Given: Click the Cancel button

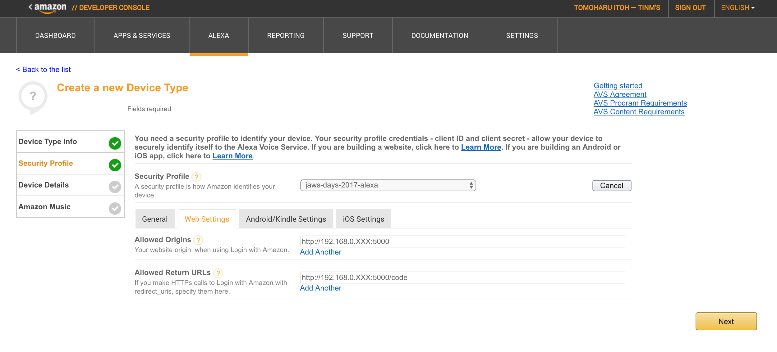Looking at the screenshot, I should click(x=612, y=186).
